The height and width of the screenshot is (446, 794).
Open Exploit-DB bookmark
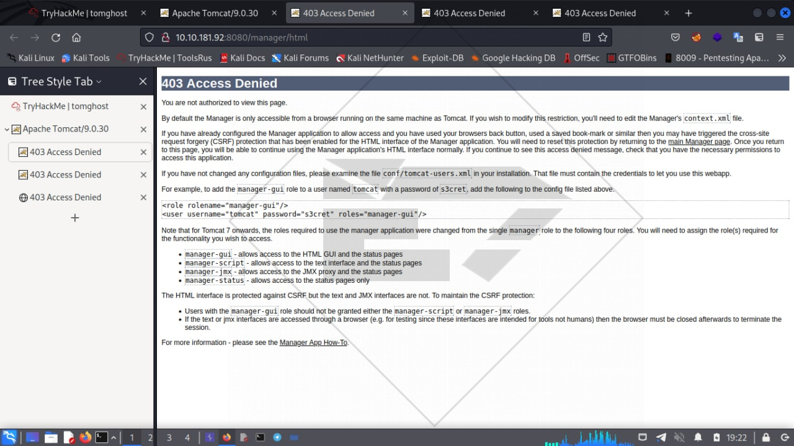coord(437,58)
